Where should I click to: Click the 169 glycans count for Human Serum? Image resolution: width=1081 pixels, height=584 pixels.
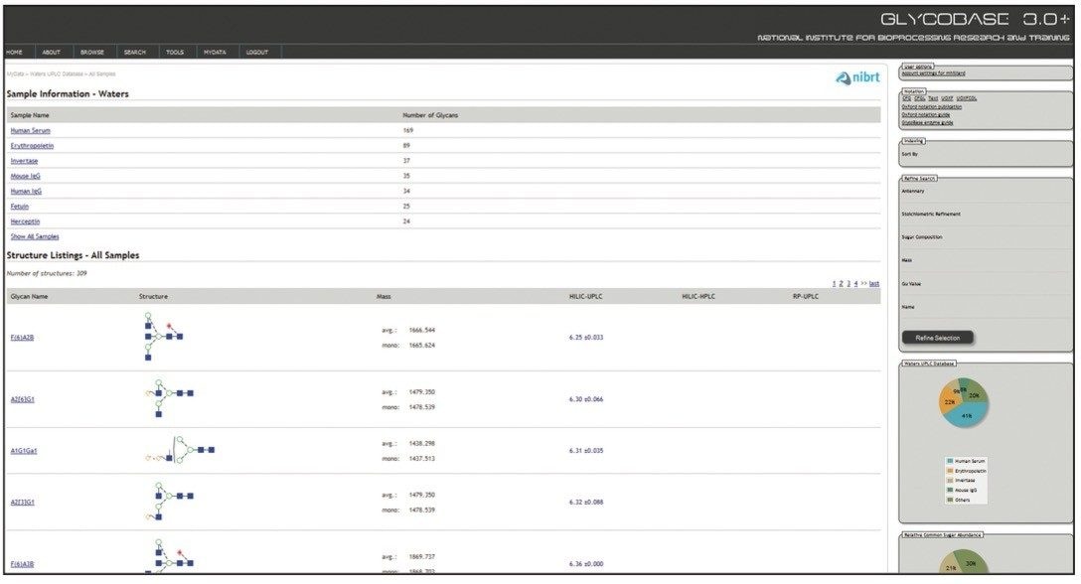[408, 131]
